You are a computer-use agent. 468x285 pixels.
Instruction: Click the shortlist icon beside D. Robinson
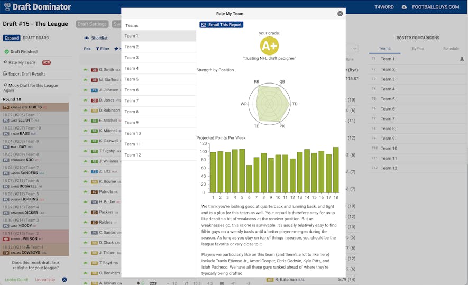tap(85, 110)
